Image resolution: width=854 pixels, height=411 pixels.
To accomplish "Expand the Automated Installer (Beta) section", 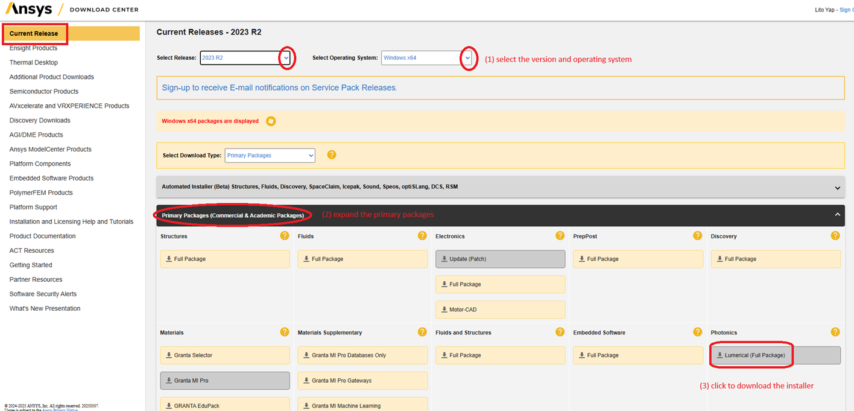I will [501, 186].
